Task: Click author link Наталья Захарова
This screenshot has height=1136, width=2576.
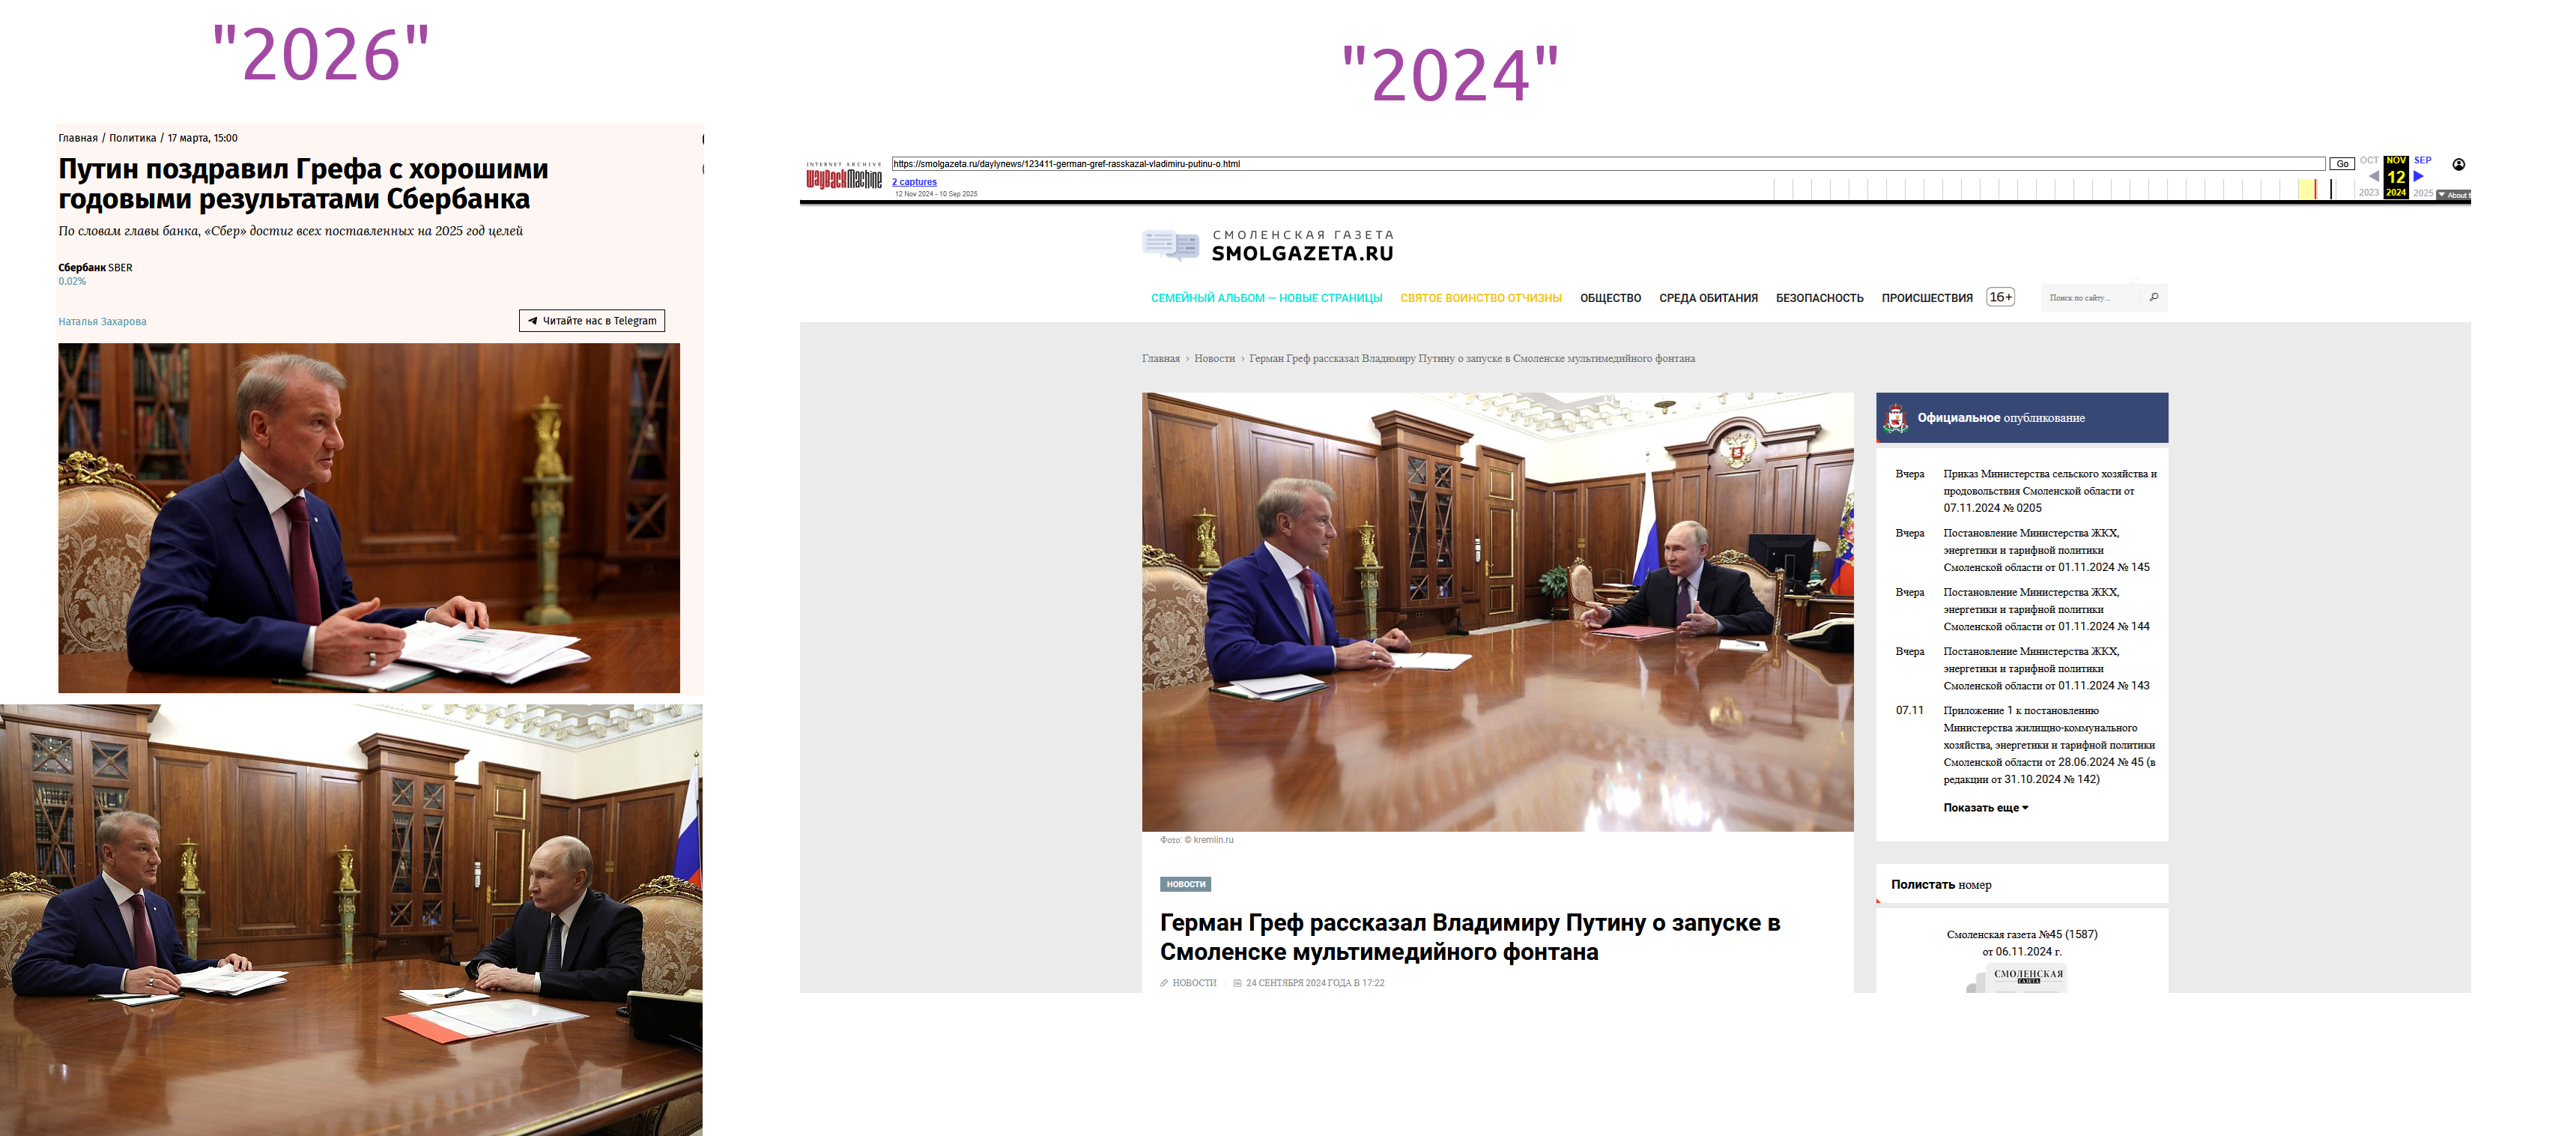Action: point(102,322)
